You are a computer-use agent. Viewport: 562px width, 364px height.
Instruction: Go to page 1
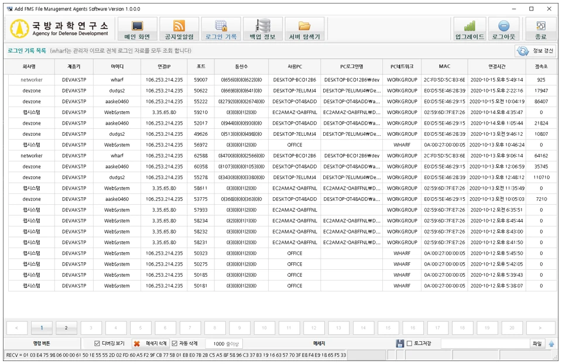pos(42,328)
